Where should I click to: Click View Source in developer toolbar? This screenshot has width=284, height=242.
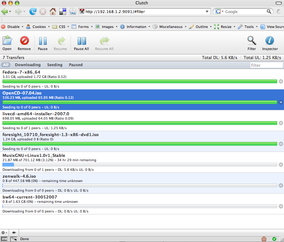pyautogui.click(x=272, y=27)
